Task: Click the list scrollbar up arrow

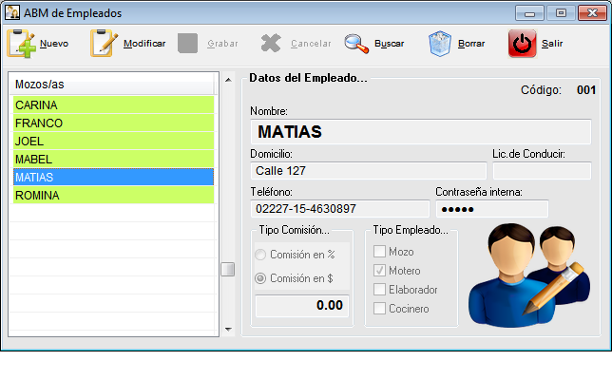Action: 228,80
